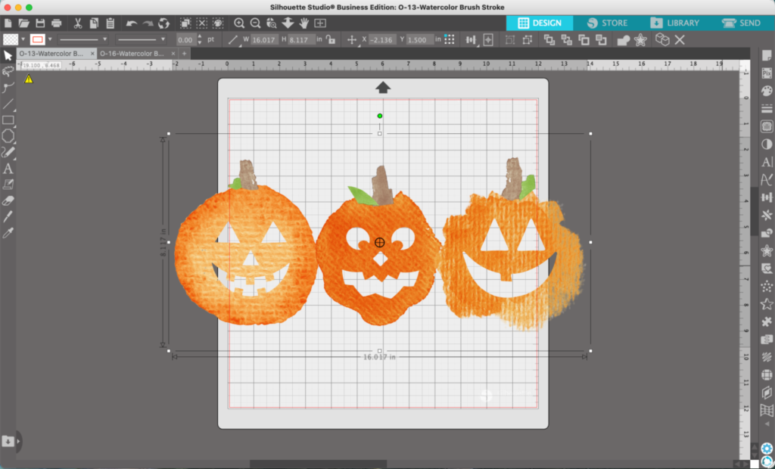This screenshot has height=469, width=775.
Task: Go to the SEND tab
Action: pyautogui.click(x=742, y=23)
